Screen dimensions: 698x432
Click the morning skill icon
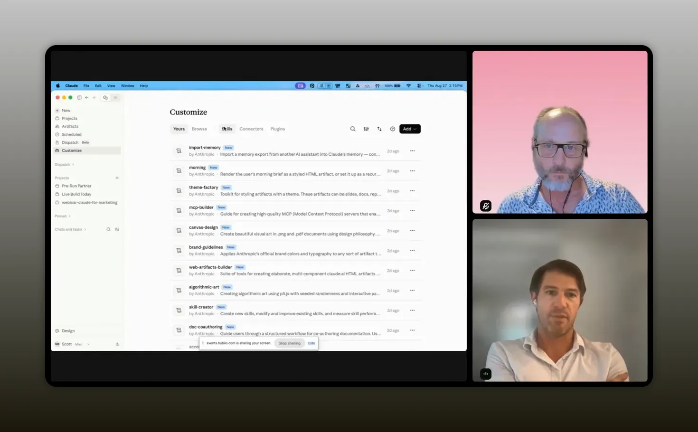(x=179, y=171)
